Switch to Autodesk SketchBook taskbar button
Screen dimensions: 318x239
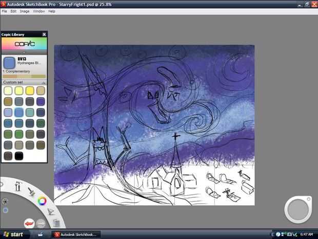pos(75,234)
